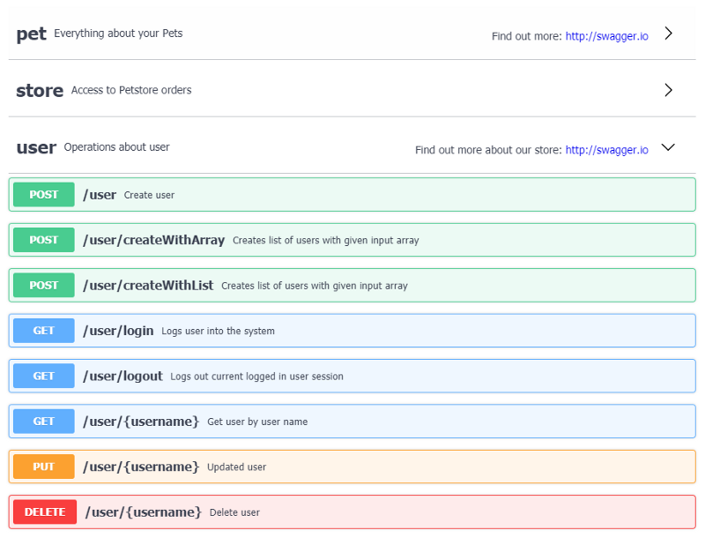Screen dimensions: 705x538
Task: Expand the store section chevron arrow
Action: 668,90
